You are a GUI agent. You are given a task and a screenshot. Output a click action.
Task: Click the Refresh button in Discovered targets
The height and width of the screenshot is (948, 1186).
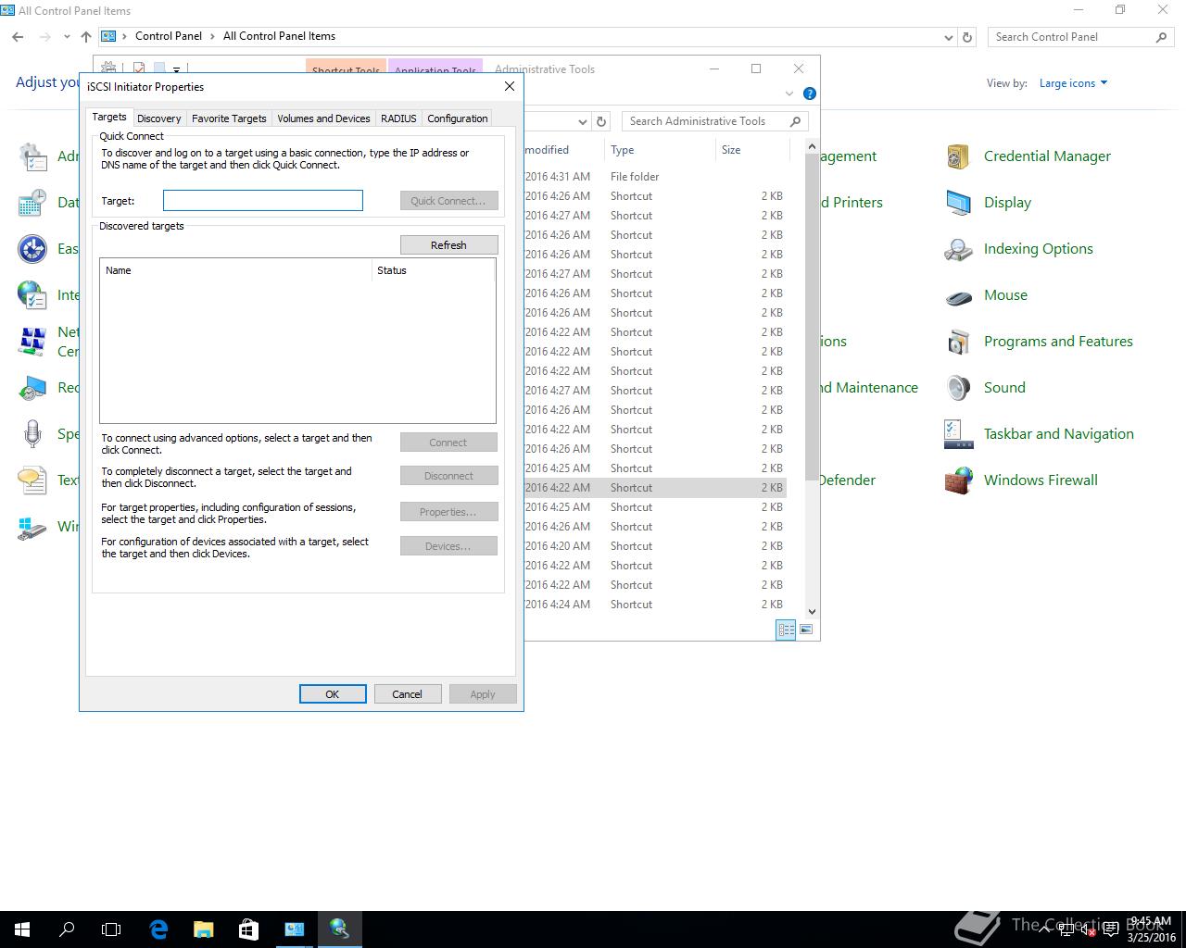448,245
